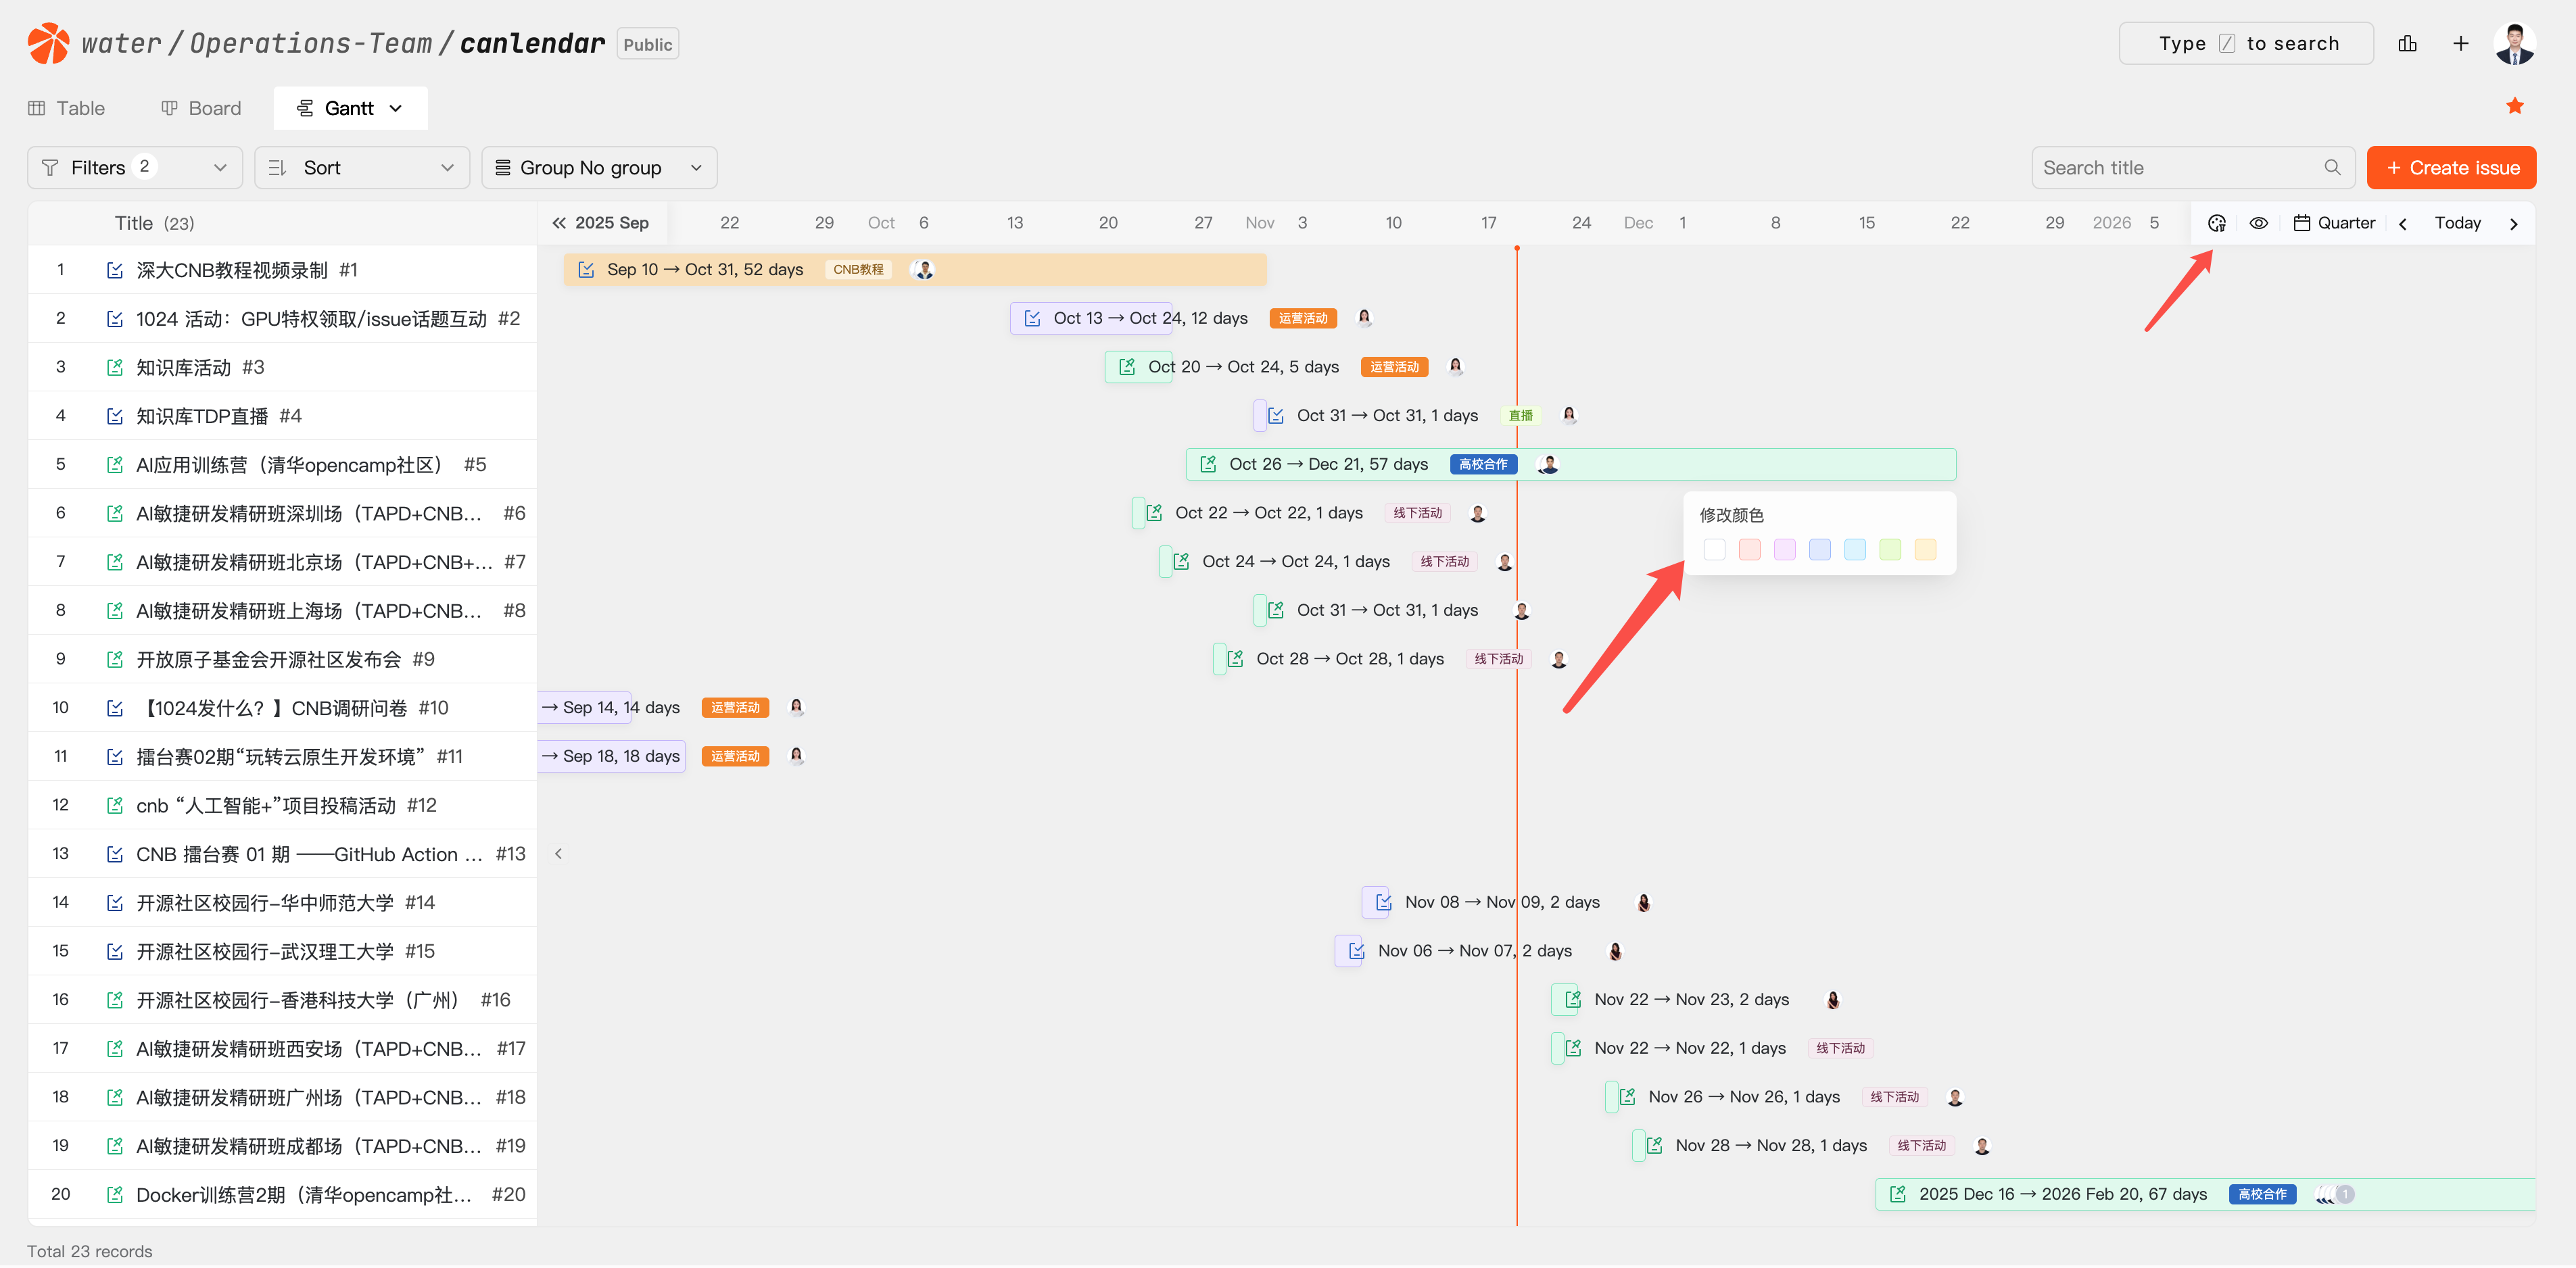This screenshot has width=2576, height=1268.
Task: Go to previous period with left chevron
Action: pyautogui.click(x=2402, y=224)
